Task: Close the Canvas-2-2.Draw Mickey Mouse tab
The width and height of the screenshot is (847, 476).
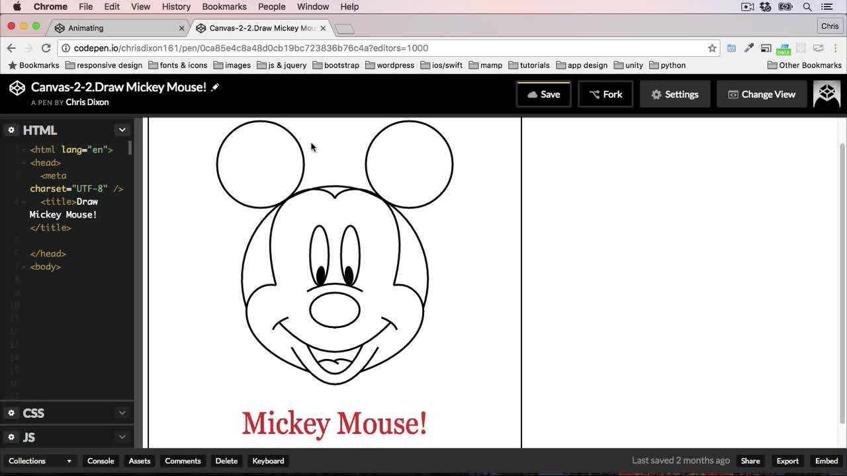Action: click(x=324, y=28)
